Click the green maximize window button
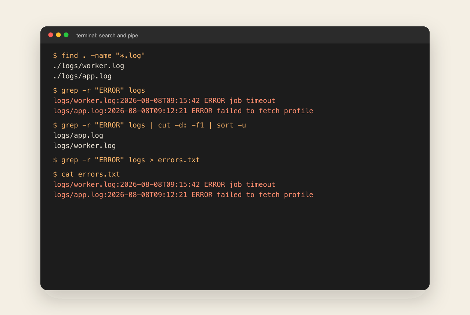 66,35
